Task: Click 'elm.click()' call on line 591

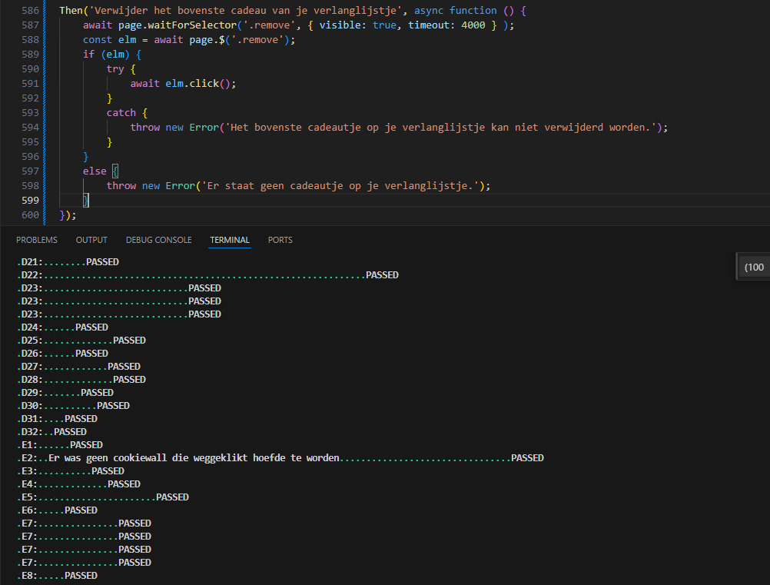Action: 197,84
